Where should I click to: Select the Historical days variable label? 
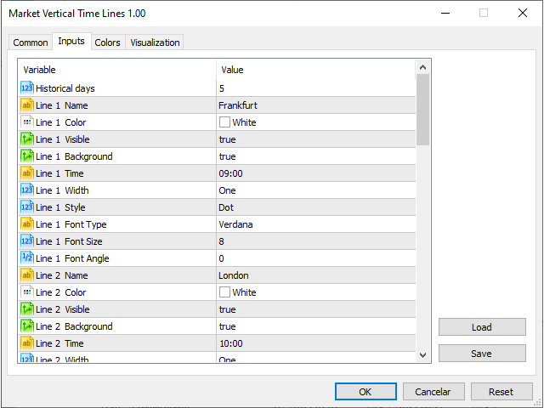pyautogui.click(x=65, y=88)
